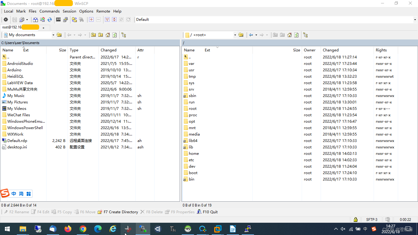Viewport: 418px width, 235px height.
Task: Open remote directory browse folder icon
Action: [x=241, y=35]
